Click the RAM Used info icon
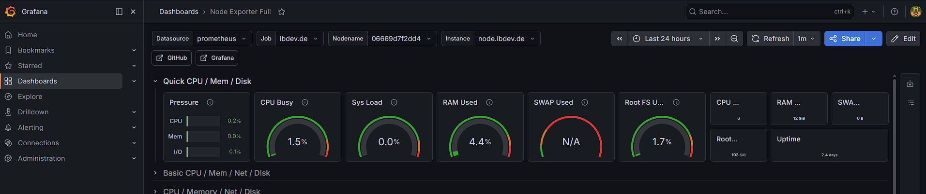The width and height of the screenshot is (926, 194). click(x=489, y=102)
